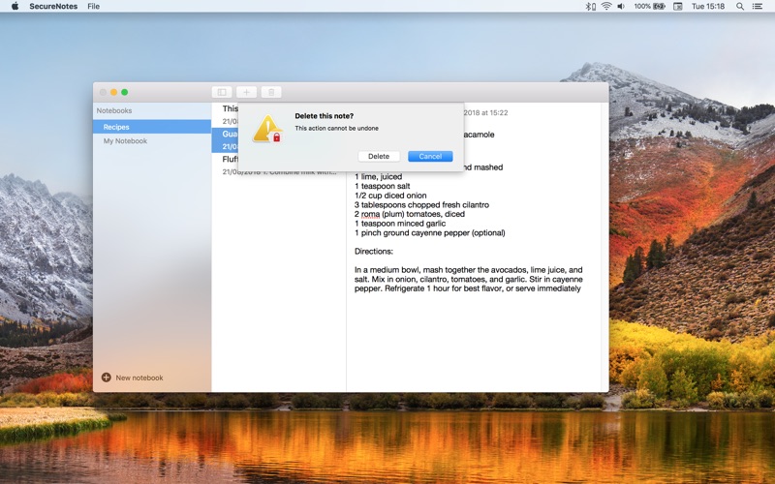The height and width of the screenshot is (484, 775).
Task: Click the 1/2 cup diced onion line
Action: point(390,196)
